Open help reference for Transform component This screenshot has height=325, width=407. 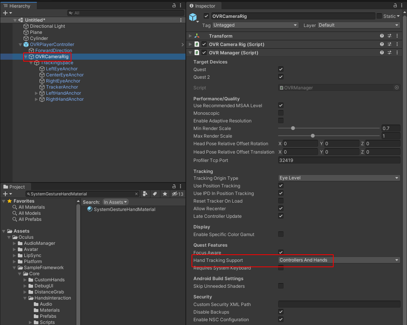[x=382, y=36]
